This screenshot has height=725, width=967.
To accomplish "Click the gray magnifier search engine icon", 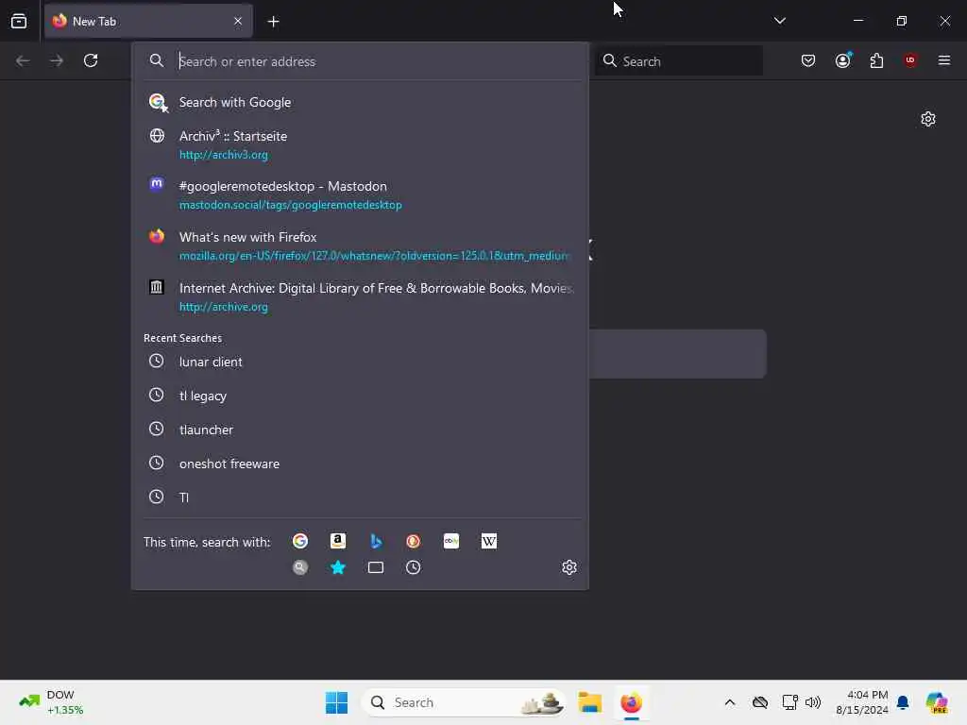I will (x=300, y=567).
